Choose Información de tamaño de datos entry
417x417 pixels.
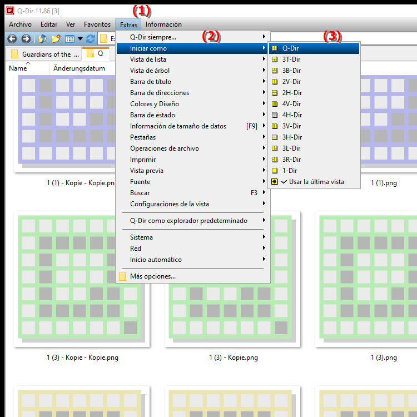[193, 126]
